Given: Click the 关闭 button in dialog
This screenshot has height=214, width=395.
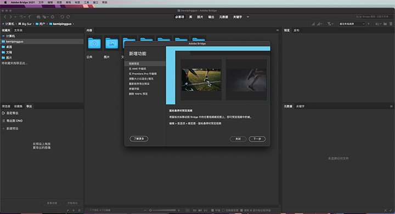Looking at the screenshot, I should (238, 139).
